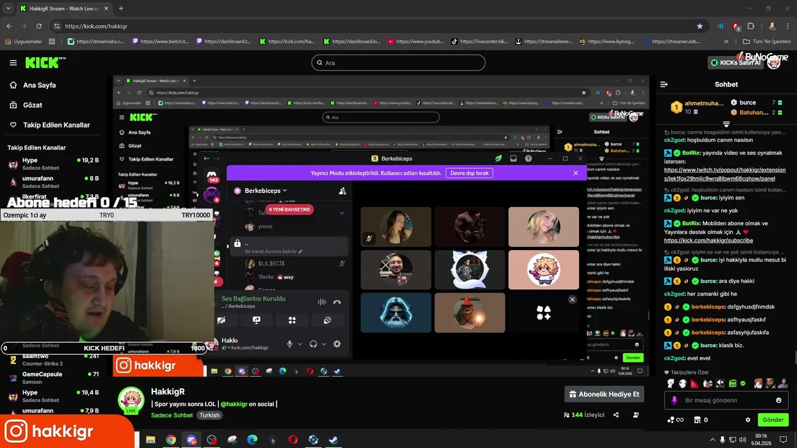The width and height of the screenshot is (797, 448).
Task: Open Discord microphone input options chevron
Action: pyautogui.click(x=300, y=344)
